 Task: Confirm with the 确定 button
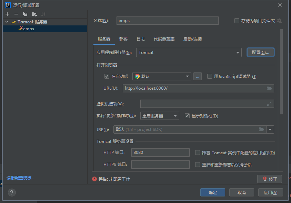click(x=213, y=192)
